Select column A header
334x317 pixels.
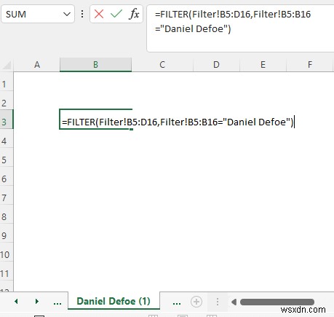coord(37,65)
